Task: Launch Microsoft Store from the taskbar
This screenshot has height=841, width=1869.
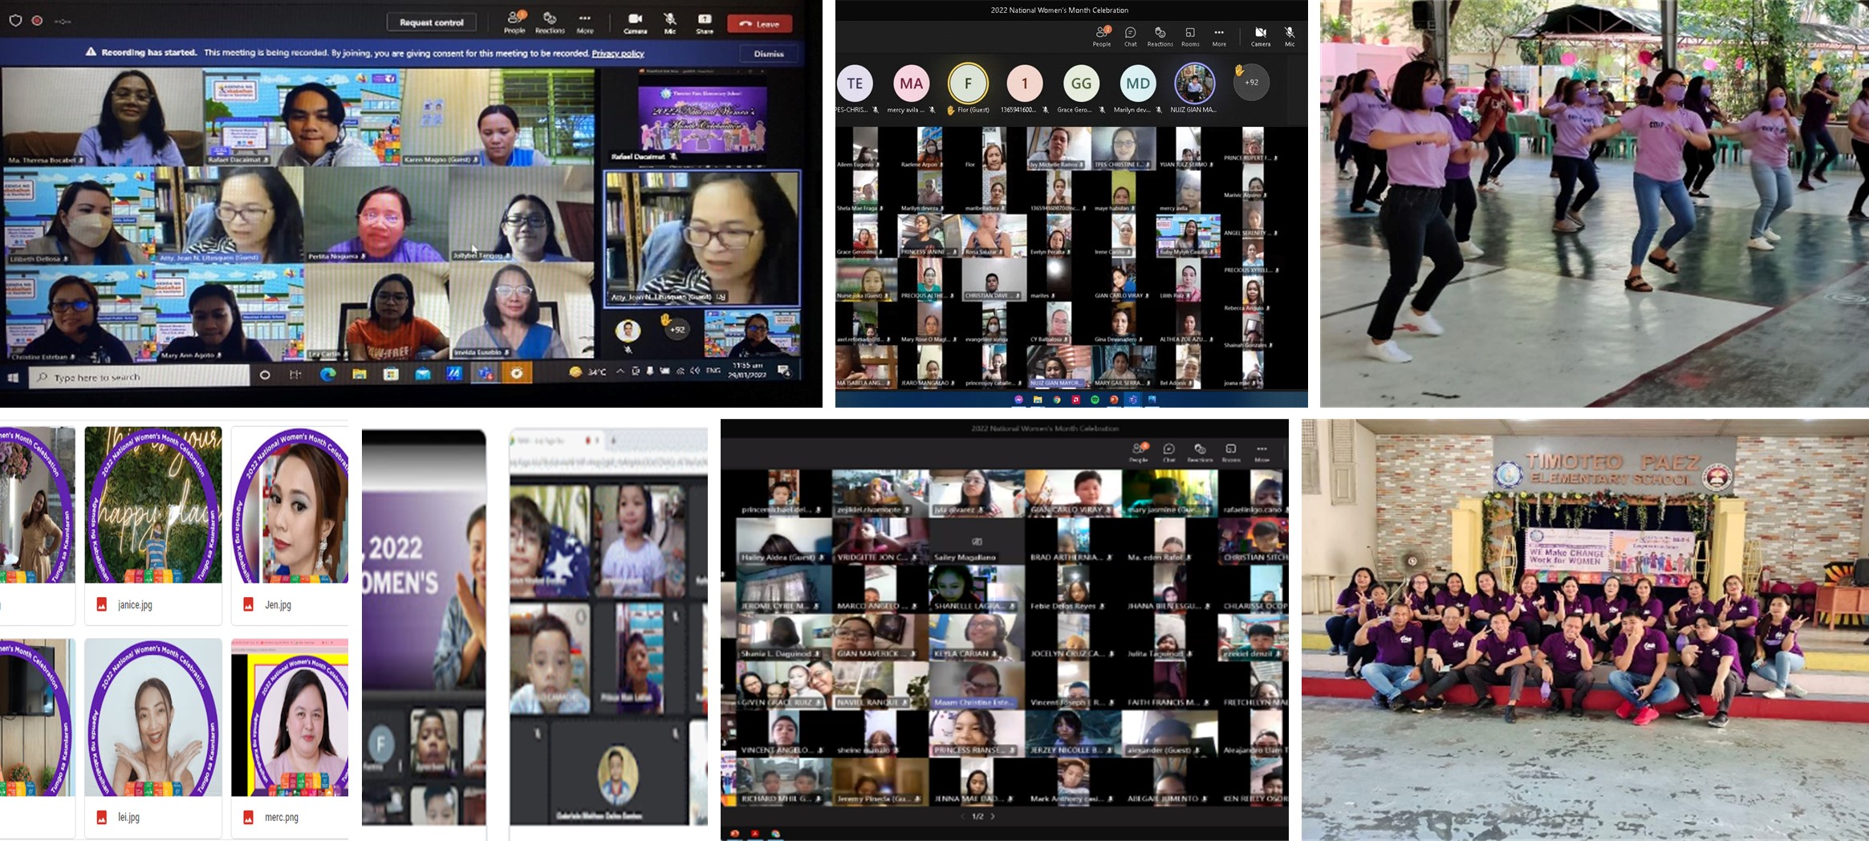Action: click(391, 374)
